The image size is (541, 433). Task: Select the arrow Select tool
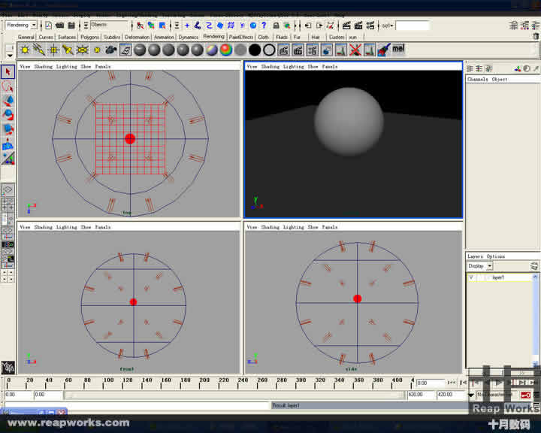[8, 72]
